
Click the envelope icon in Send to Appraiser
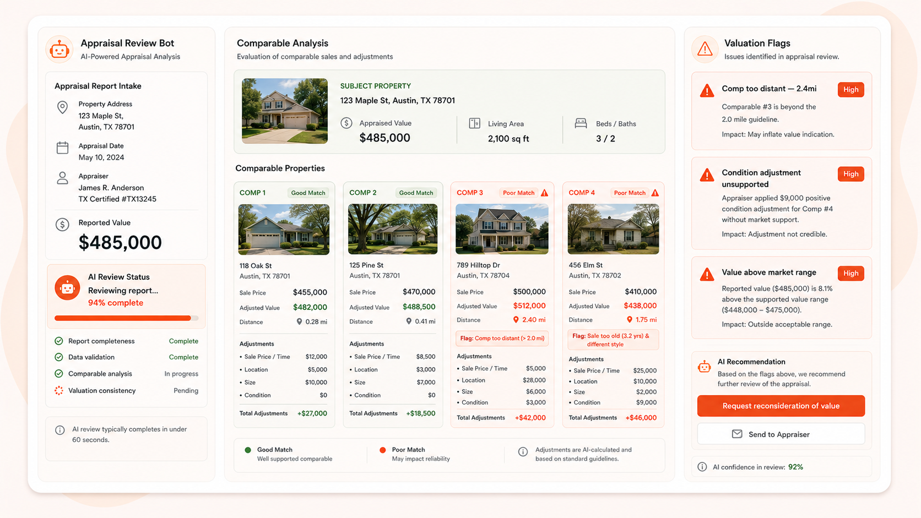(x=737, y=434)
